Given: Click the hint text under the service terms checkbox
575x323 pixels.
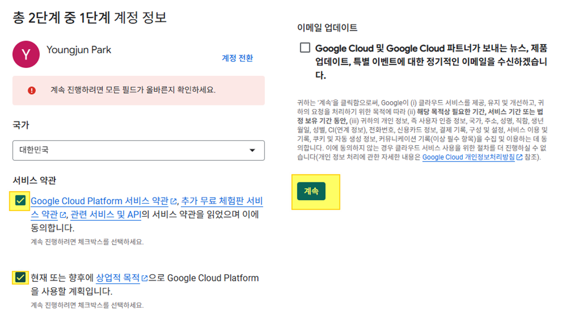Looking at the screenshot, I should (x=87, y=242).
